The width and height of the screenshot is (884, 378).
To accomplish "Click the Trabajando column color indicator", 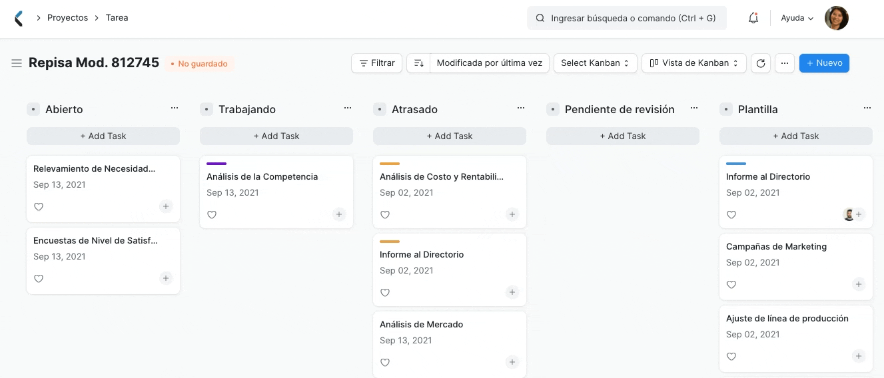I will [x=207, y=109].
